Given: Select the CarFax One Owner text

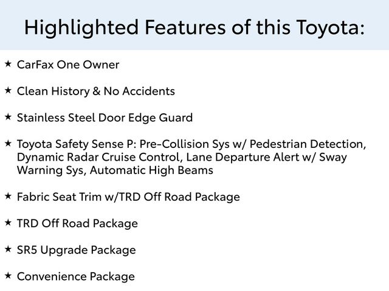Looking at the screenshot, I should [x=68, y=65].
